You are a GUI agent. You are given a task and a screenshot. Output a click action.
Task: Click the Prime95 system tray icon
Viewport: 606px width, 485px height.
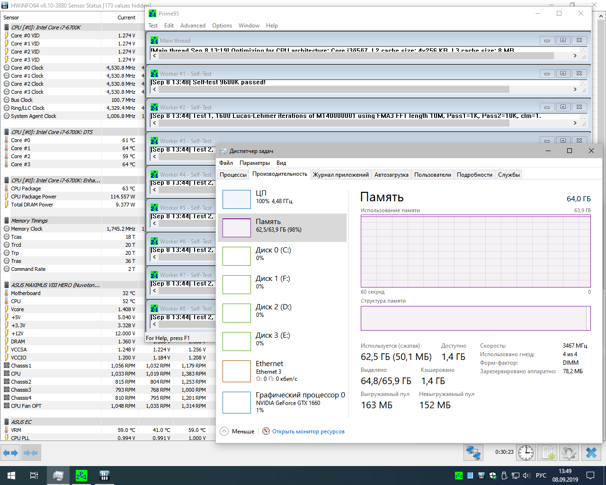[459, 476]
